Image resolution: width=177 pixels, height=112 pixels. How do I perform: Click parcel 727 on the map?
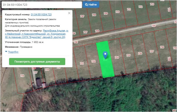coord(152,51)
